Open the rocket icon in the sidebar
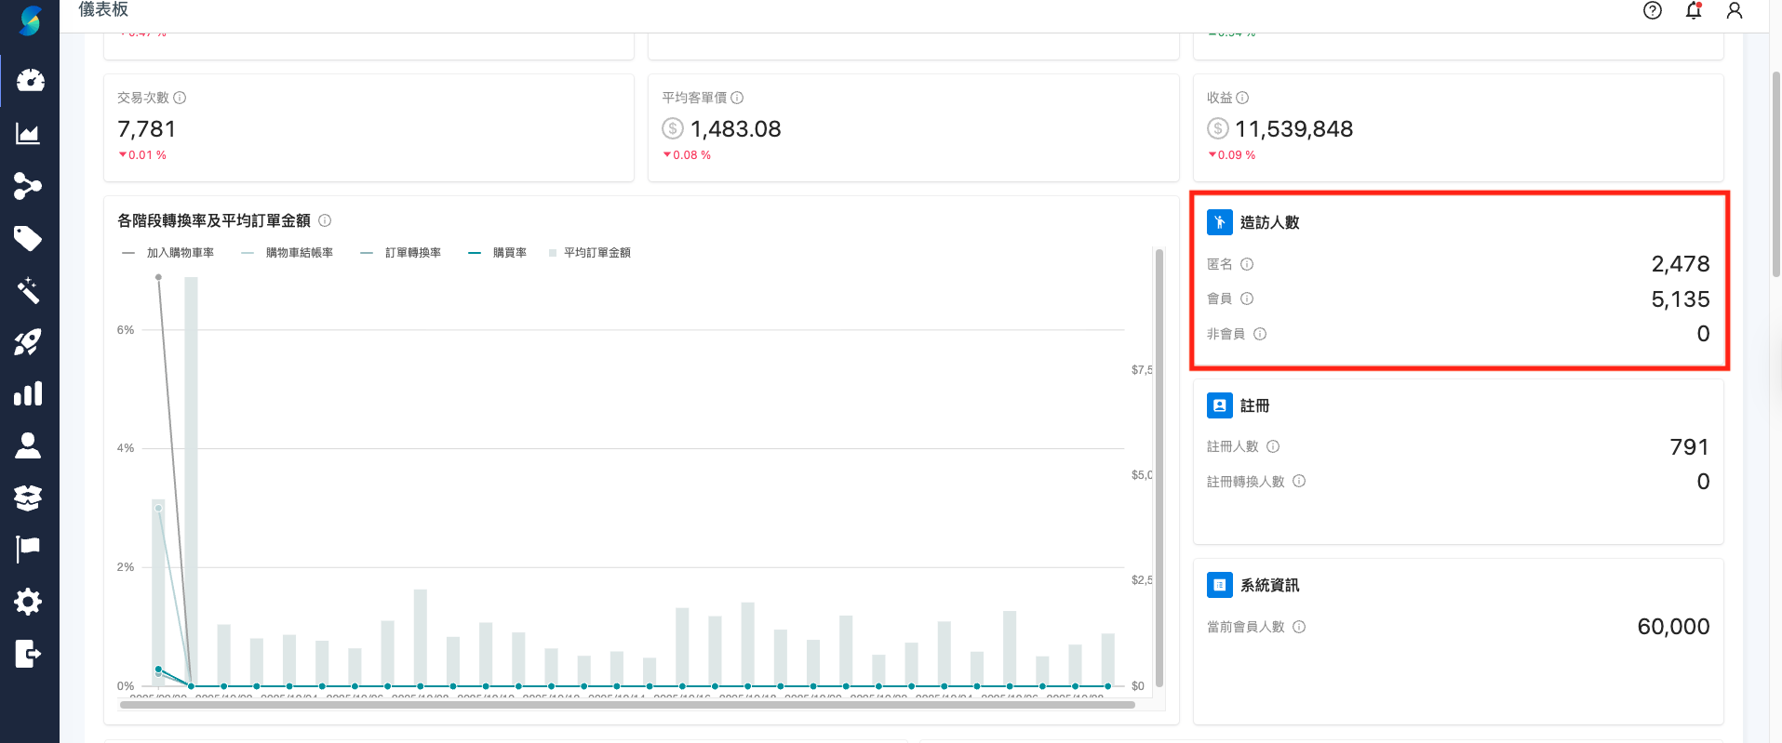 (x=28, y=342)
